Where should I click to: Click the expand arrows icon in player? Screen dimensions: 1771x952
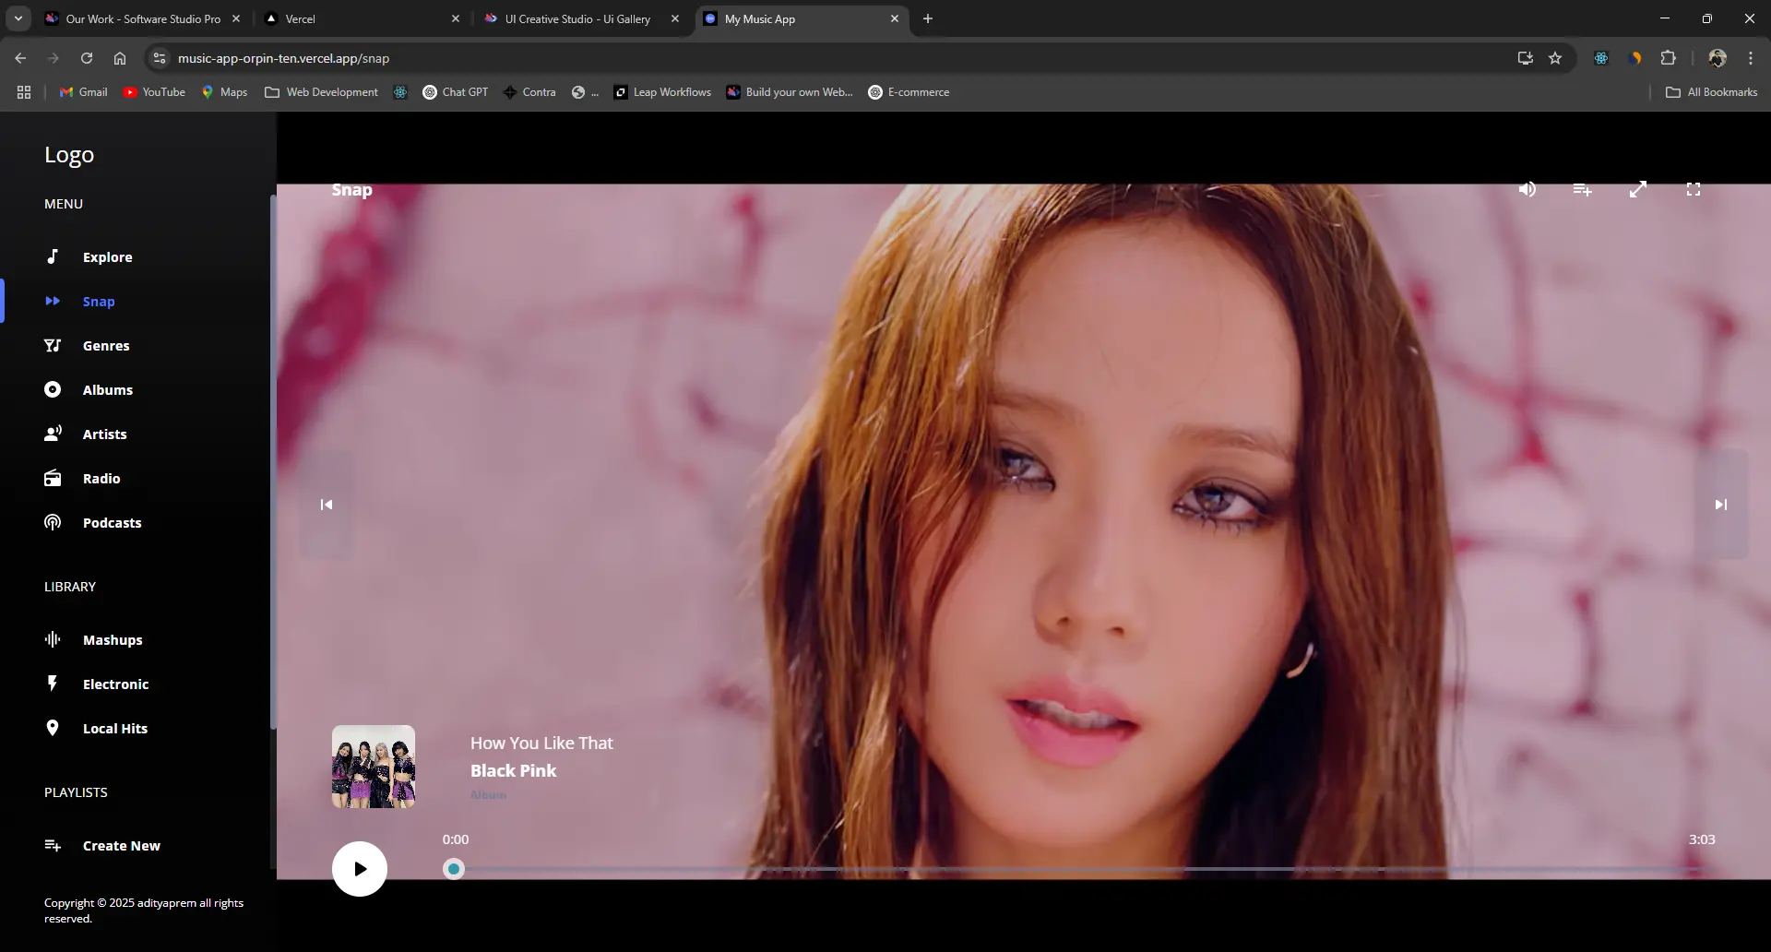(x=1638, y=189)
